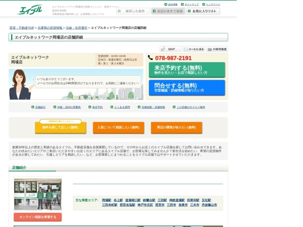303x227 pixels.
Task: Open the 三田市 area link
Action: pyautogui.click(x=172, y=205)
